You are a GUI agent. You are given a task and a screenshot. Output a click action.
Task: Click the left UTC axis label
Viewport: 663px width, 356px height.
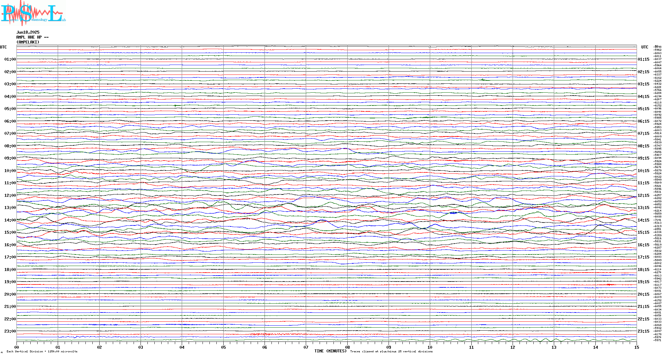pos(3,47)
